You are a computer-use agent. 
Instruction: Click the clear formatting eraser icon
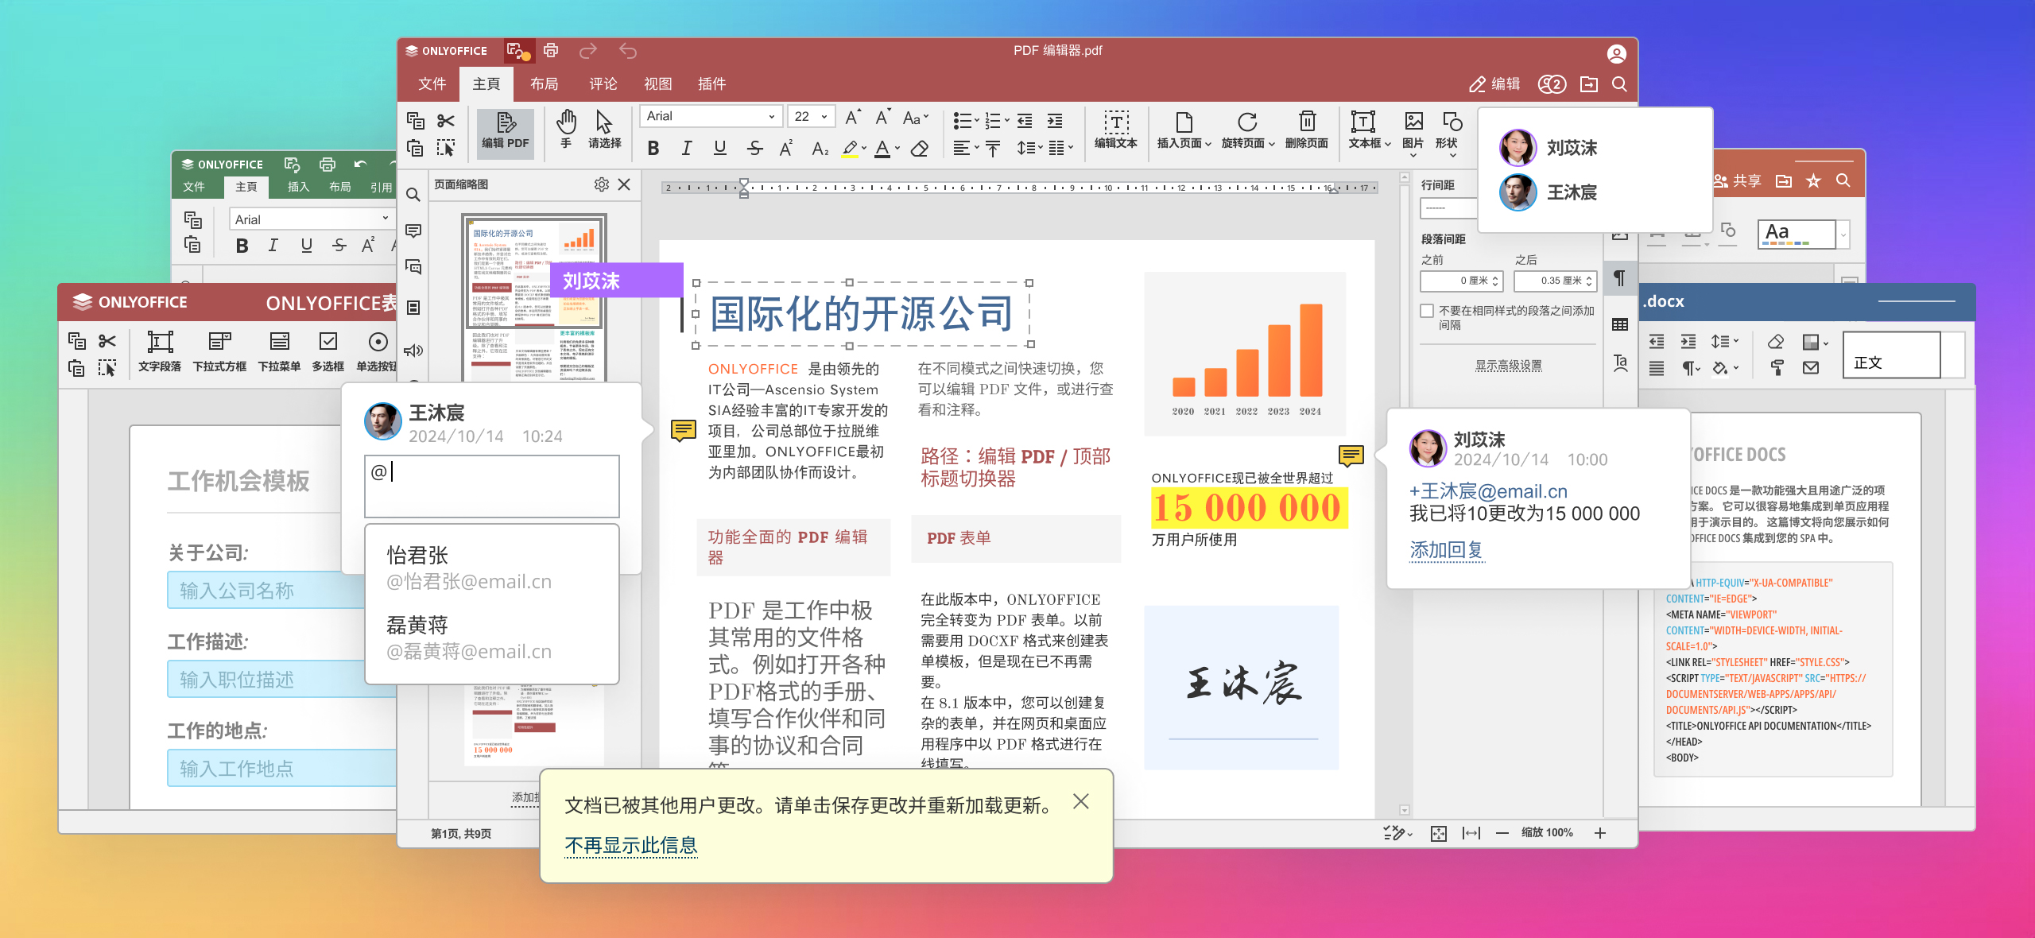point(919,149)
